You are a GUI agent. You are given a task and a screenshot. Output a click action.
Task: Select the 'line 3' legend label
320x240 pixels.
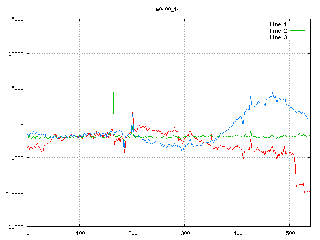278,37
